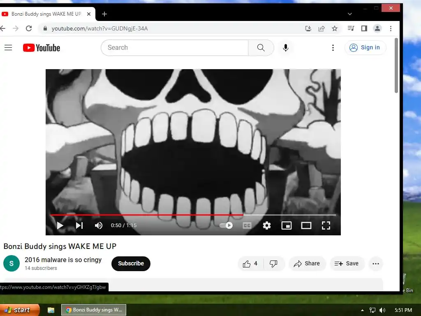Open YouTube settings three-dot menu

point(333,48)
